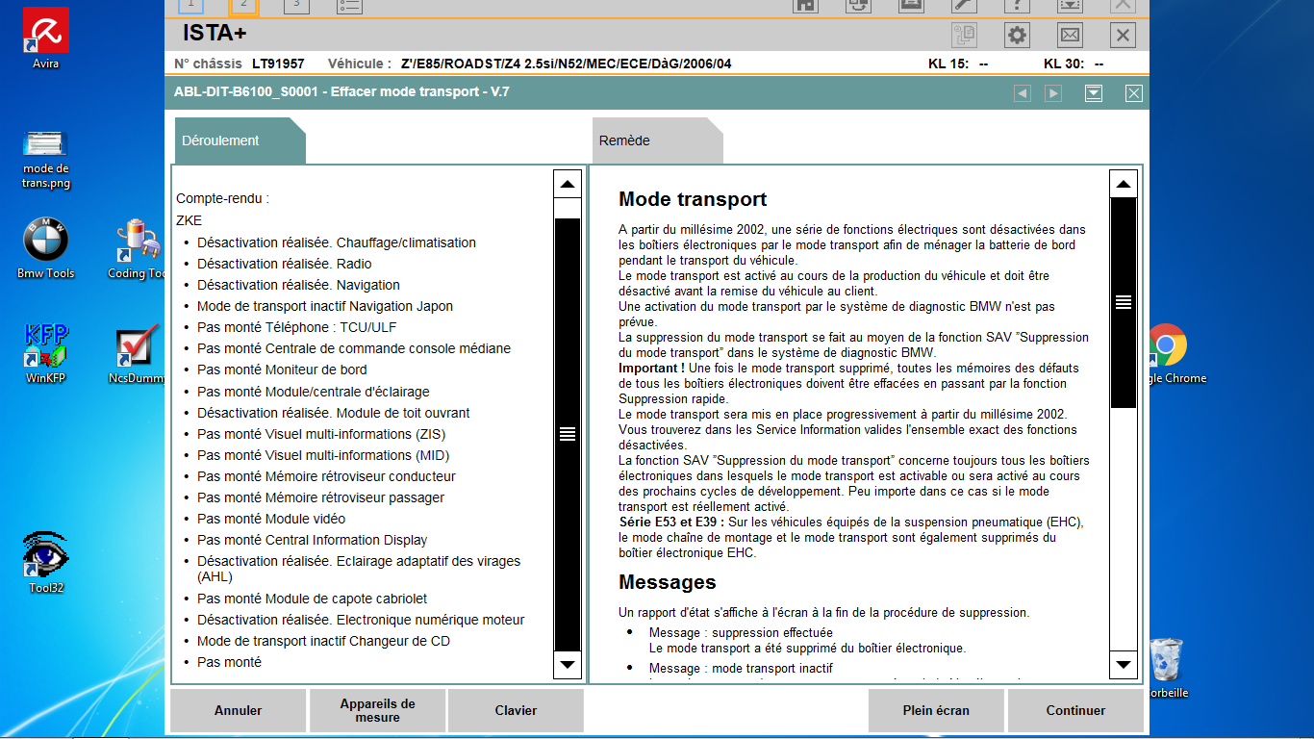Select 'Pas monté Visuel multi-informations (MID)'
Viewport: 1314px width, 739px height.
tap(323, 455)
